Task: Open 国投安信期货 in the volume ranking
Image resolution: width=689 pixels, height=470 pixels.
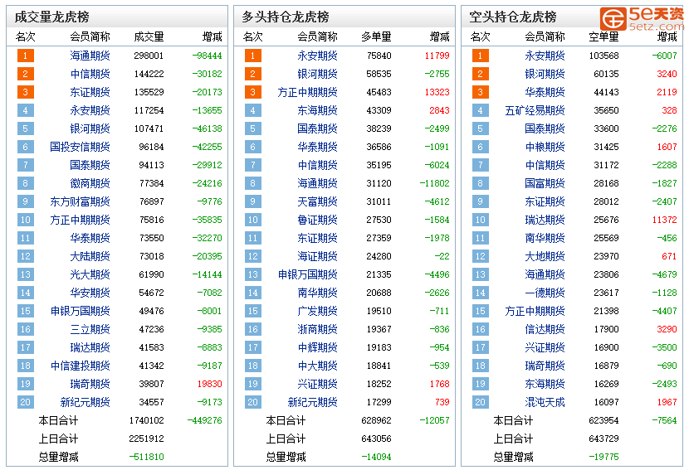Action: 80,147
